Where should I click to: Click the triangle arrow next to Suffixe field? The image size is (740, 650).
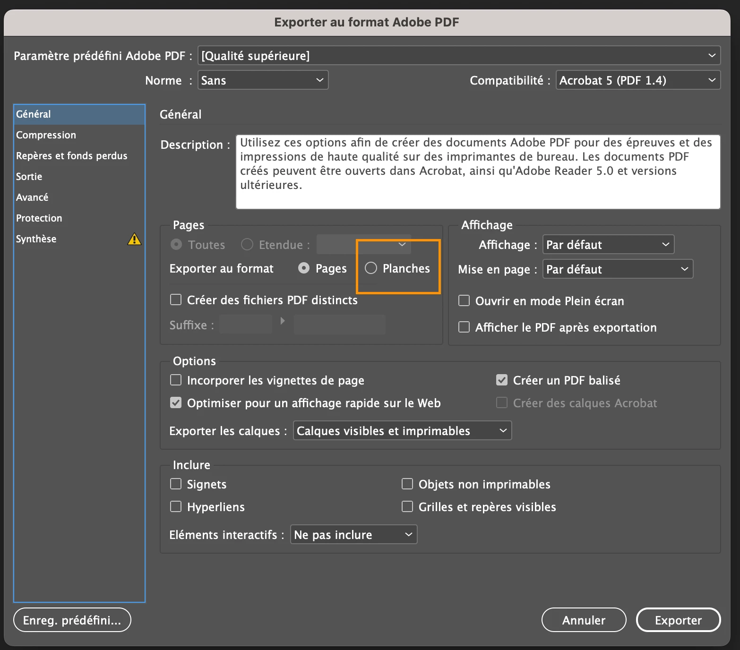click(x=283, y=321)
